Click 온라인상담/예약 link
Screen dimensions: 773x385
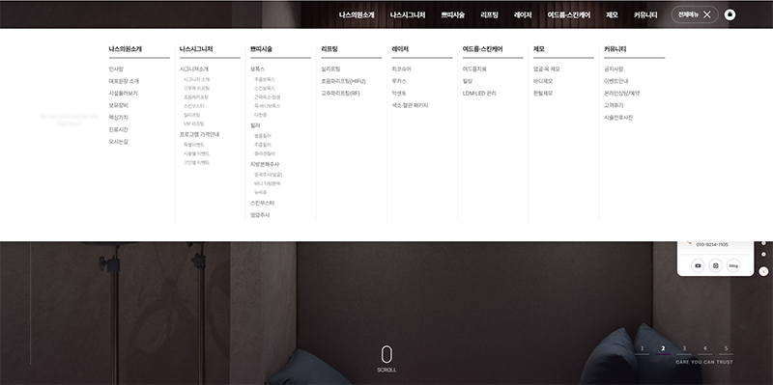click(x=621, y=93)
